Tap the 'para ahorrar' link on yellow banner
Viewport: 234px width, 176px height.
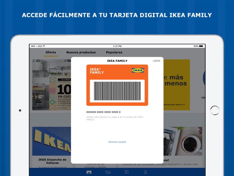pos(174,104)
